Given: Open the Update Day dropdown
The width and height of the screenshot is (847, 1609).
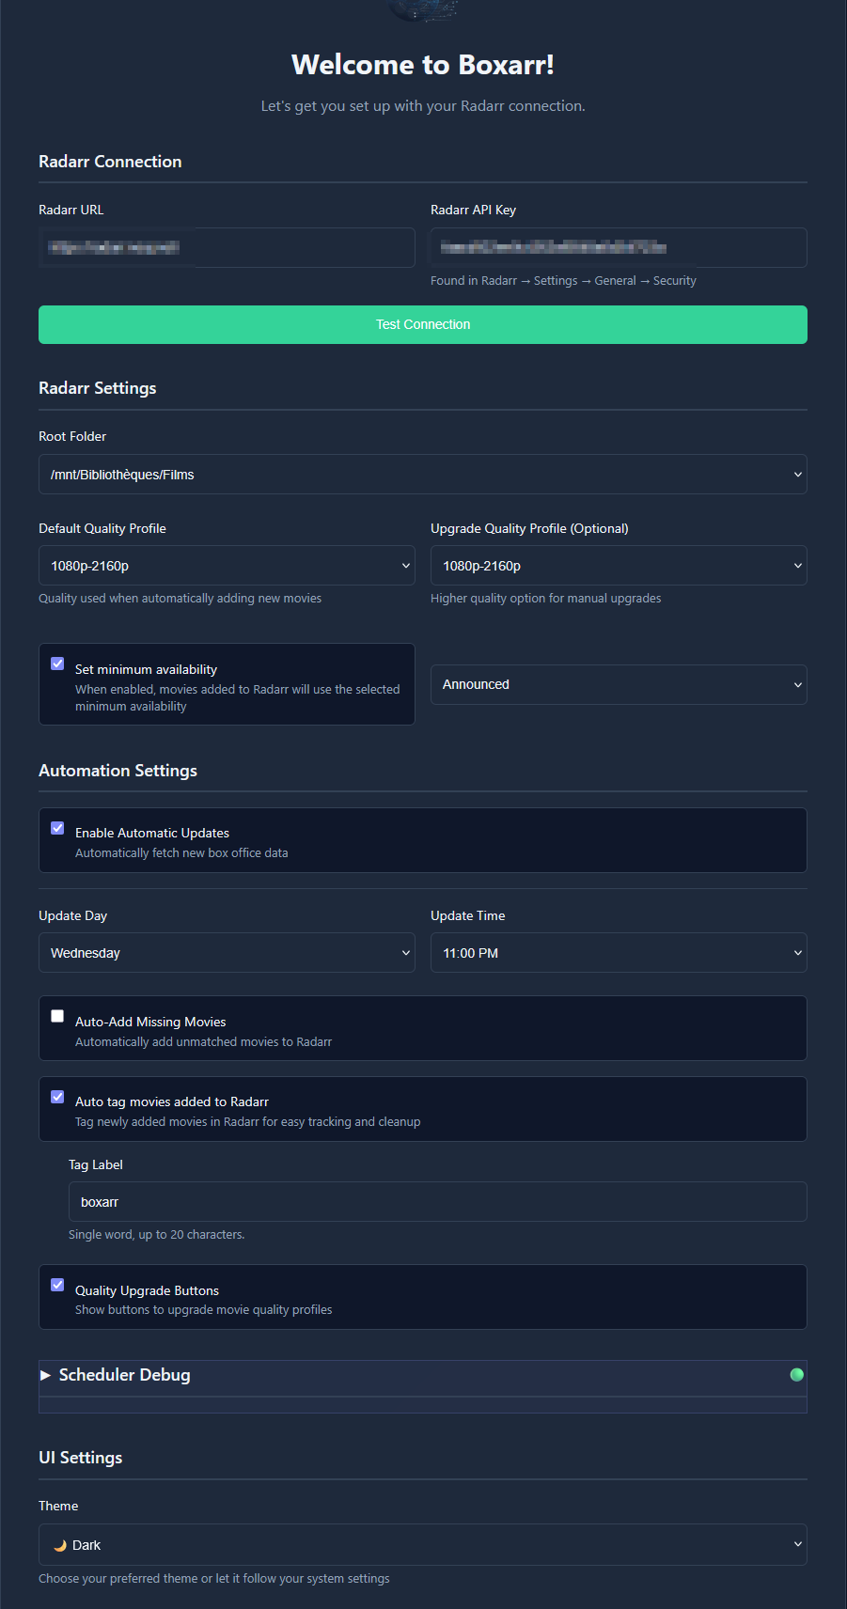Looking at the screenshot, I should [227, 953].
